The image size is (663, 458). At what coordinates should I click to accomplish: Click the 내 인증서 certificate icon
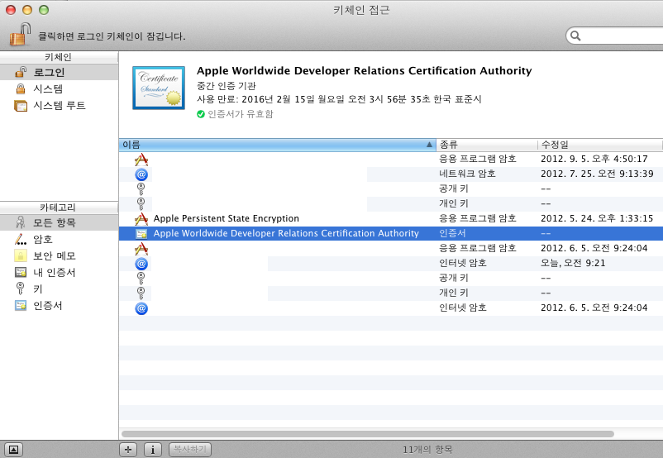[21, 272]
